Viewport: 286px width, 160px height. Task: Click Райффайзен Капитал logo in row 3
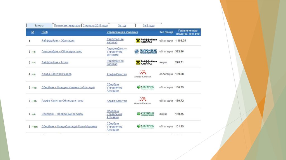[146, 62]
